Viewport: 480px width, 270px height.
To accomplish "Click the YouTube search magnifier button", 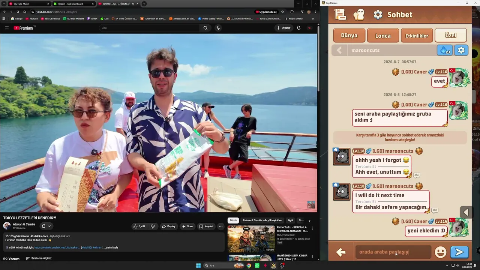I will [x=205, y=28].
